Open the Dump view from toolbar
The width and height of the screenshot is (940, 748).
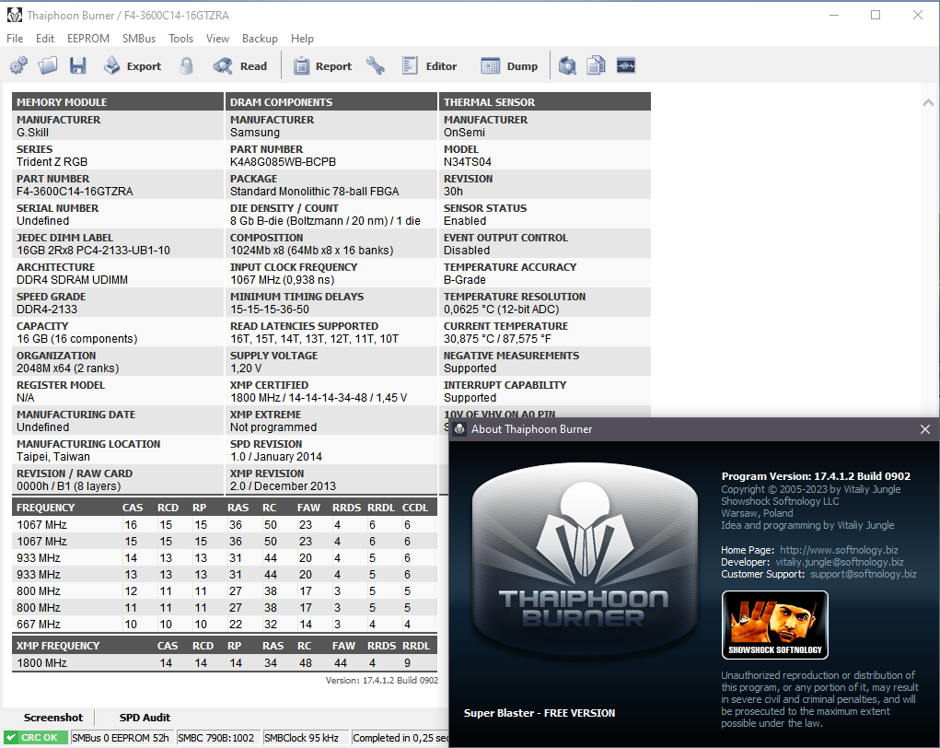pos(509,66)
